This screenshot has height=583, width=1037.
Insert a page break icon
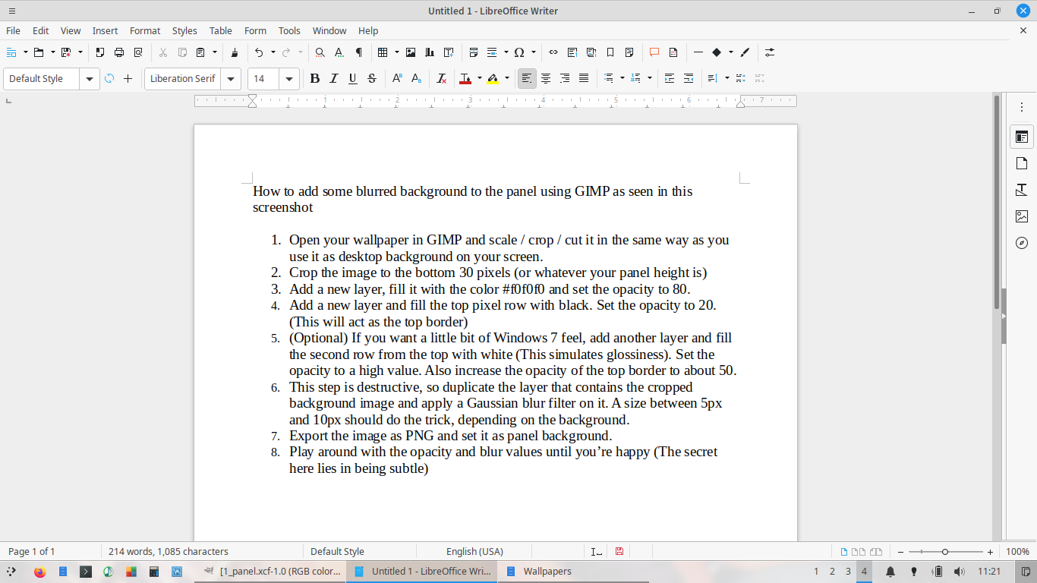(474, 52)
